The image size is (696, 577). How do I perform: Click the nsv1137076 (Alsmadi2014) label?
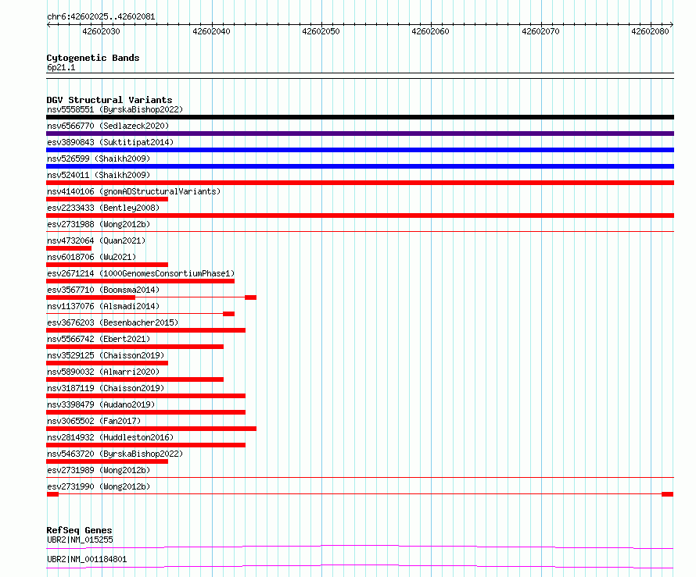click(x=103, y=306)
